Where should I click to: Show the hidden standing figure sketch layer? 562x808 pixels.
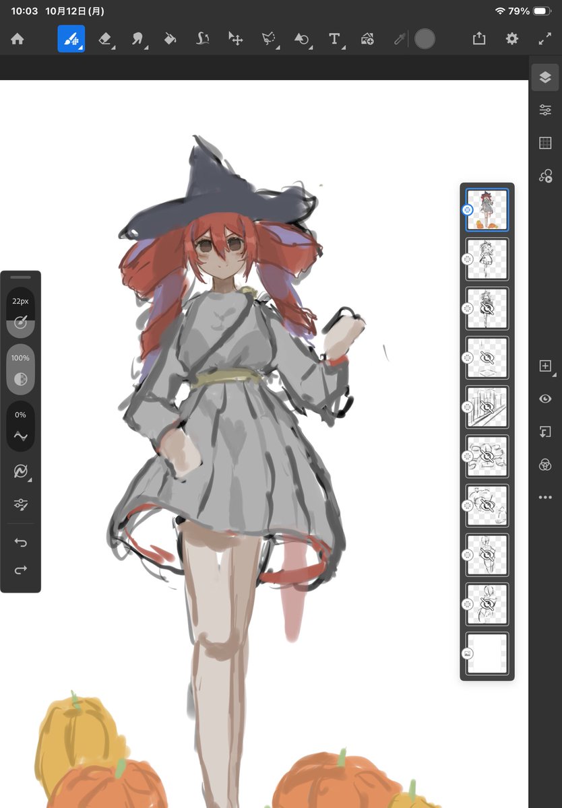pyautogui.click(x=487, y=555)
